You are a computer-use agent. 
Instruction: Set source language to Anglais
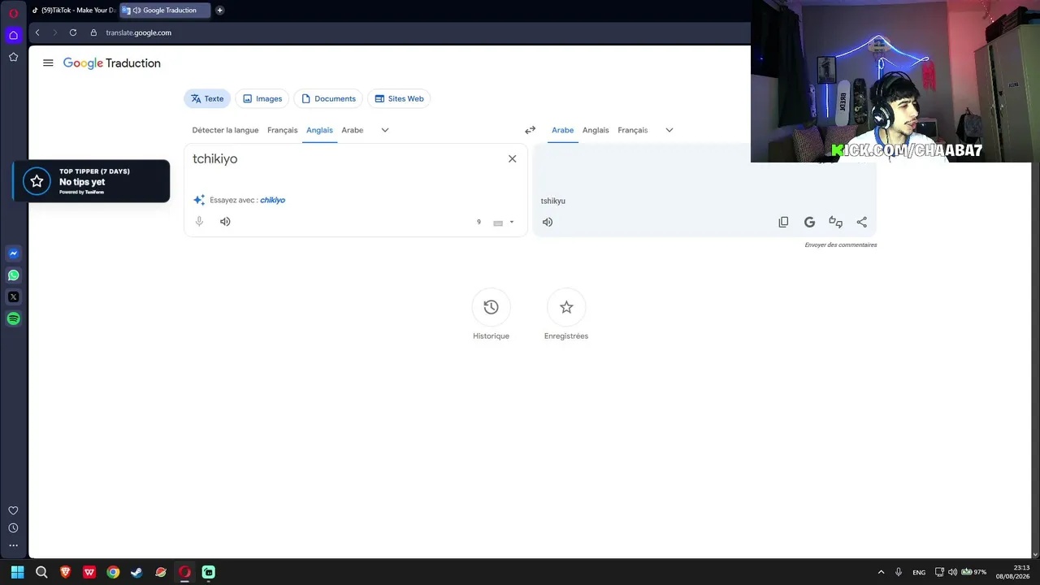[319, 130]
